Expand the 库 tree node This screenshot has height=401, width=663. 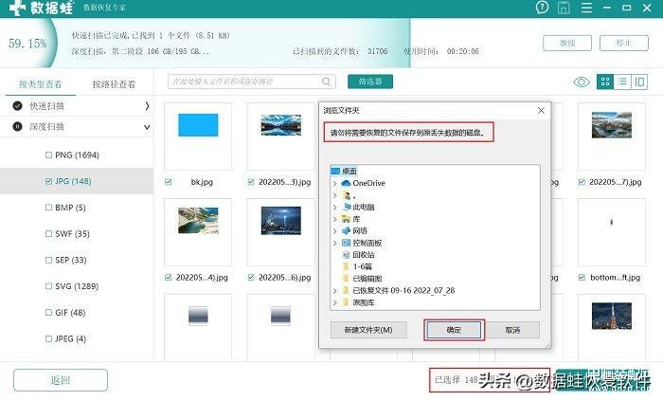coord(335,219)
